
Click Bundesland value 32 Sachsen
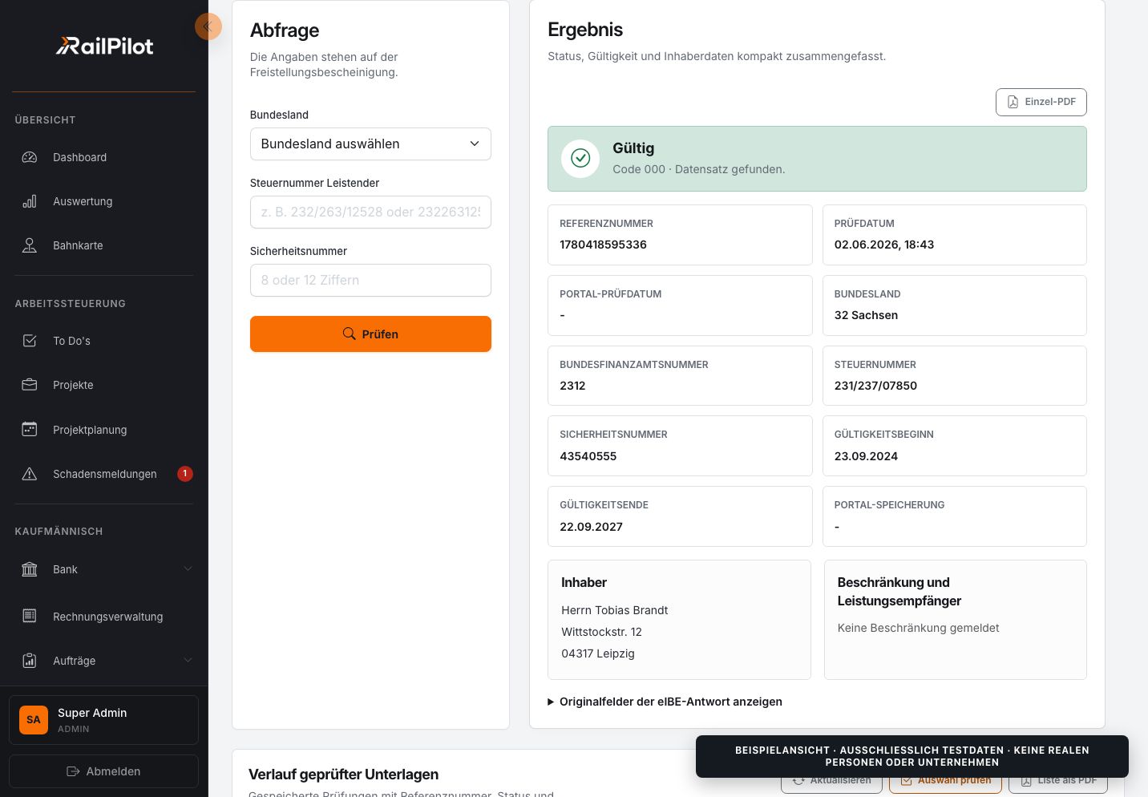click(866, 315)
